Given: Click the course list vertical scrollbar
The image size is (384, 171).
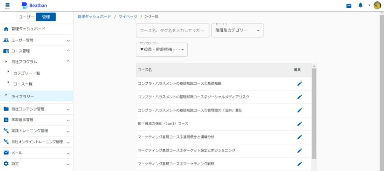Looking at the screenshot, I should tap(314, 113).
